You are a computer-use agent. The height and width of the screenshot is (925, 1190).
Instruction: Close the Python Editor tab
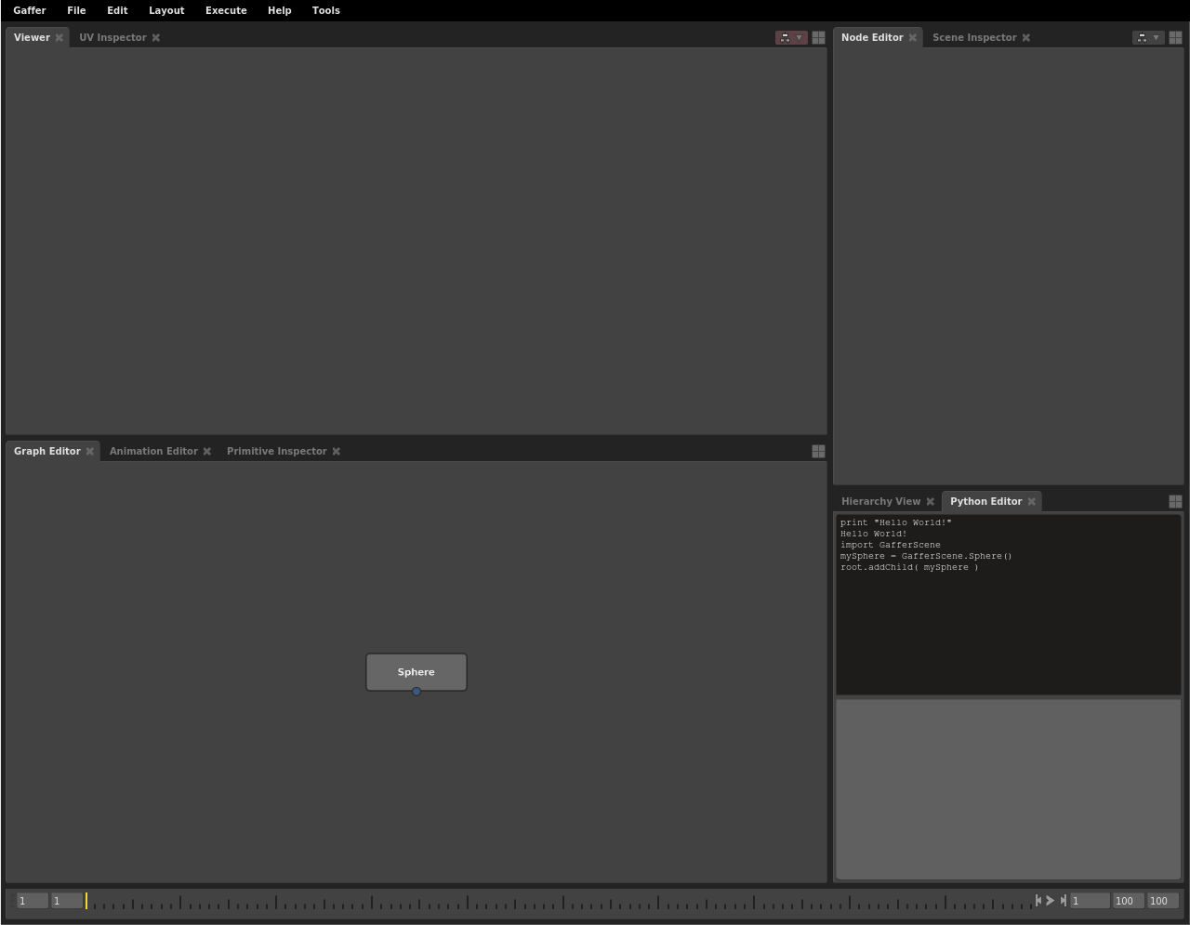1032,502
